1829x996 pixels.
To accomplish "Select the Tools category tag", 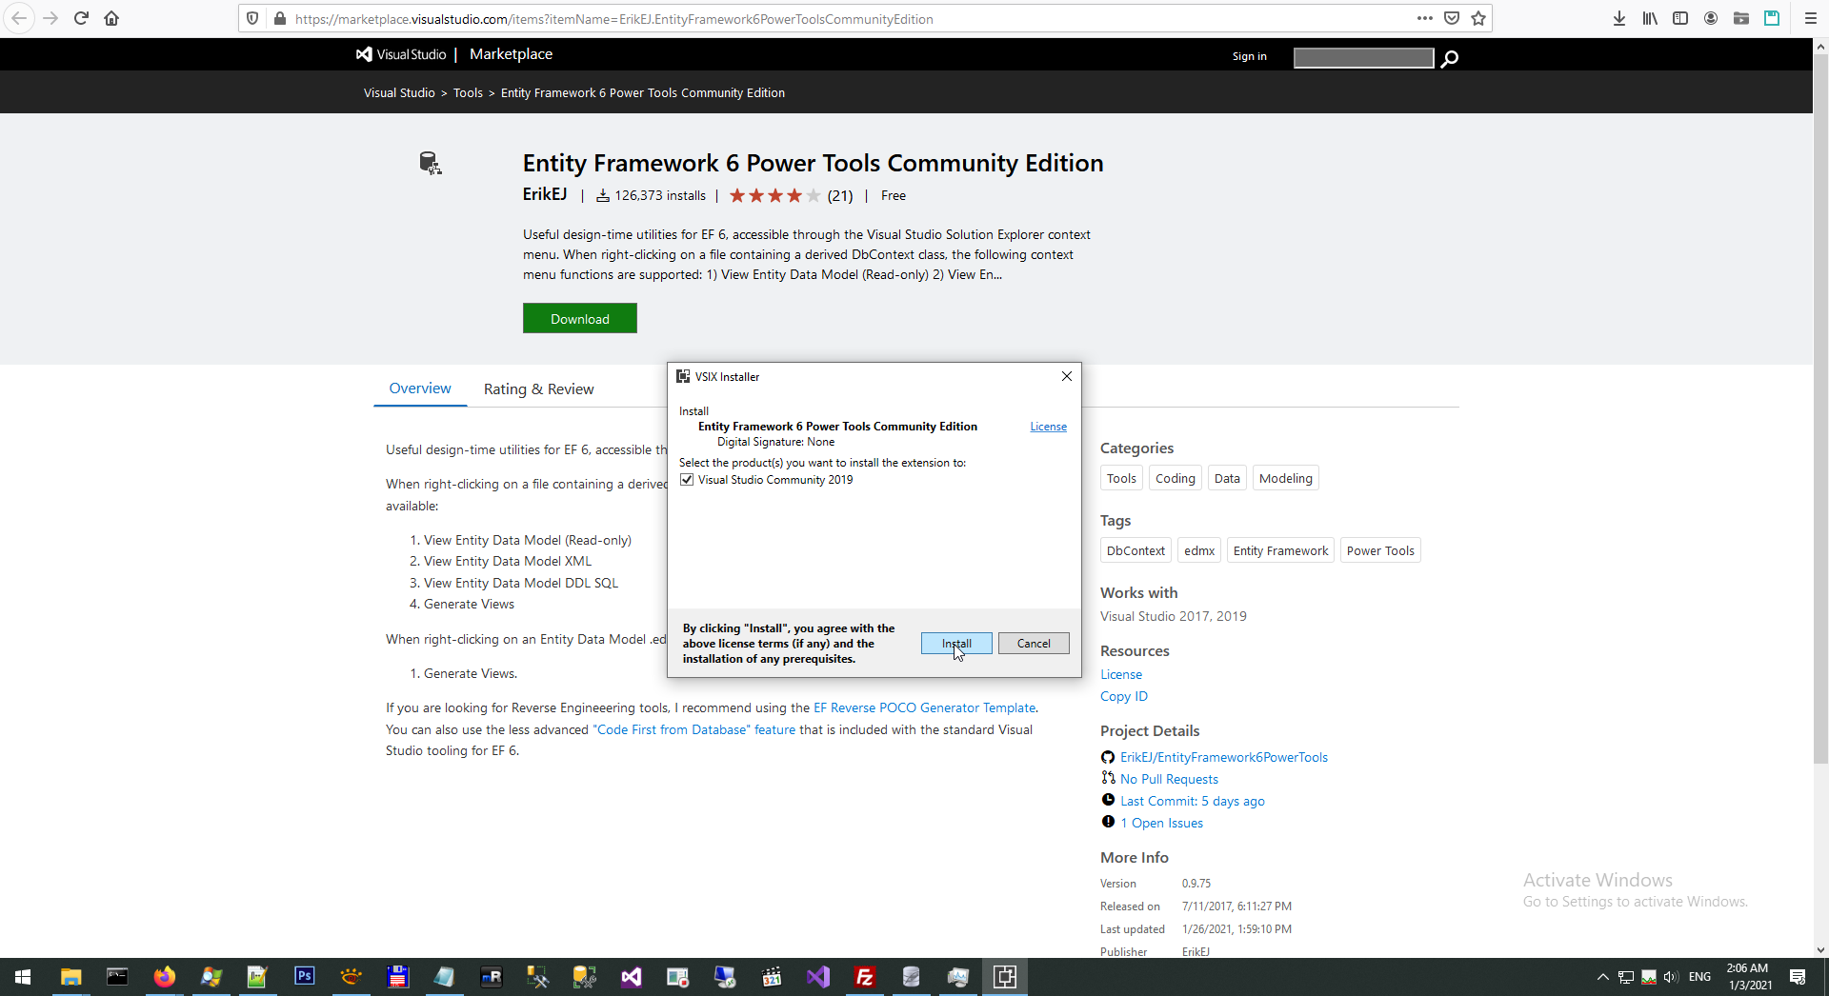I will tap(1121, 478).
